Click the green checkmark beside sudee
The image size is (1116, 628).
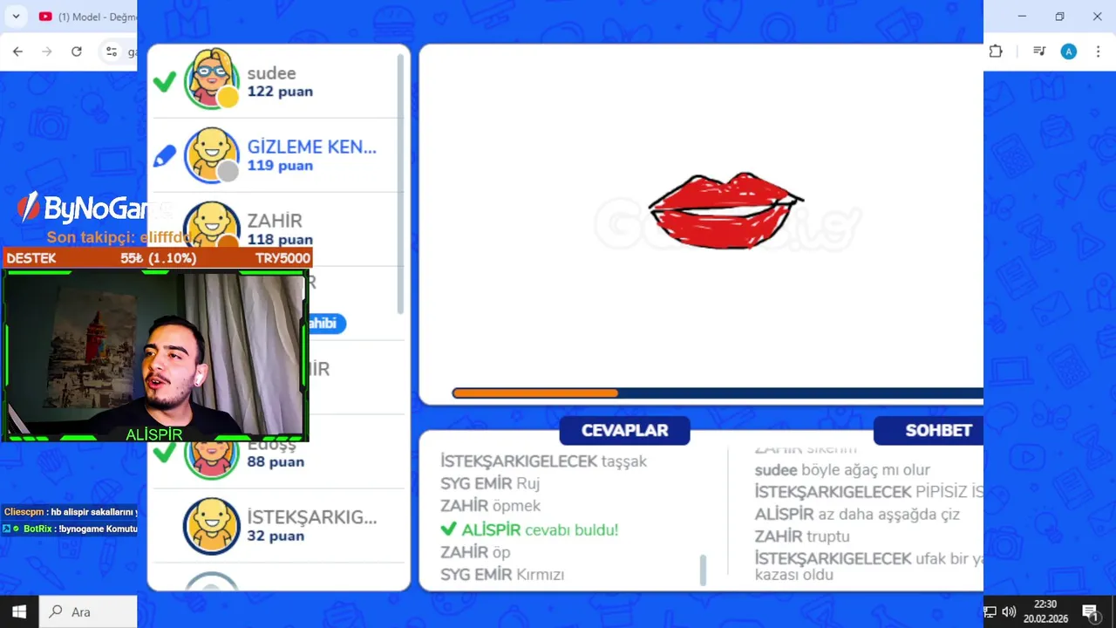click(x=164, y=82)
